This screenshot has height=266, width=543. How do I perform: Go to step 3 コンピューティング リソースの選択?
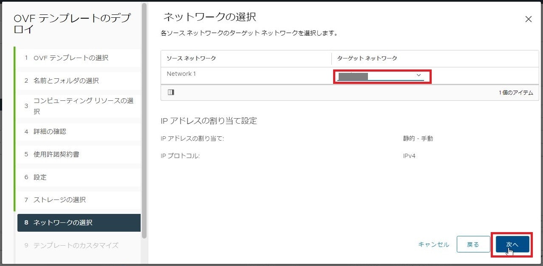[x=78, y=106]
